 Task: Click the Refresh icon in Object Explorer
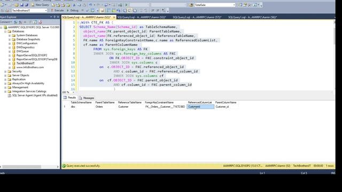pyautogui.click(x=35, y=22)
